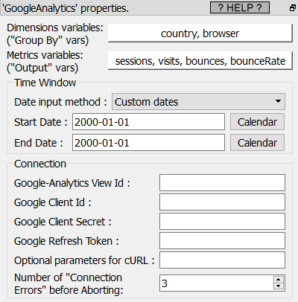Open the HELP button

[240, 7]
